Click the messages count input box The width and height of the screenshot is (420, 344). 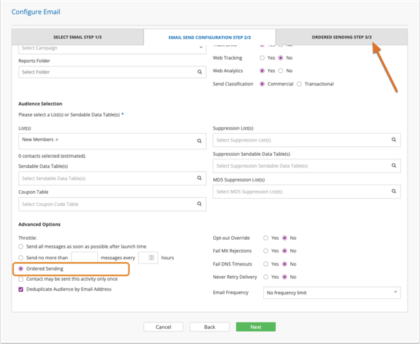pyautogui.click(x=85, y=257)
